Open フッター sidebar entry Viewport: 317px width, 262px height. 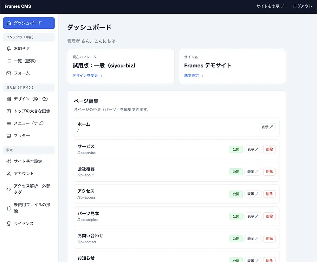point(29,136)
